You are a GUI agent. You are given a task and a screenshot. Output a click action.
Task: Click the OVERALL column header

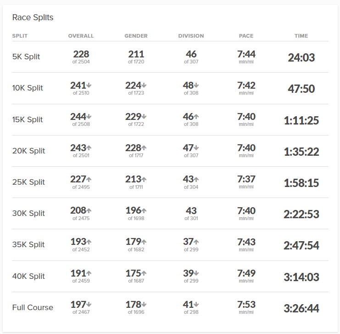coord(81,36)
